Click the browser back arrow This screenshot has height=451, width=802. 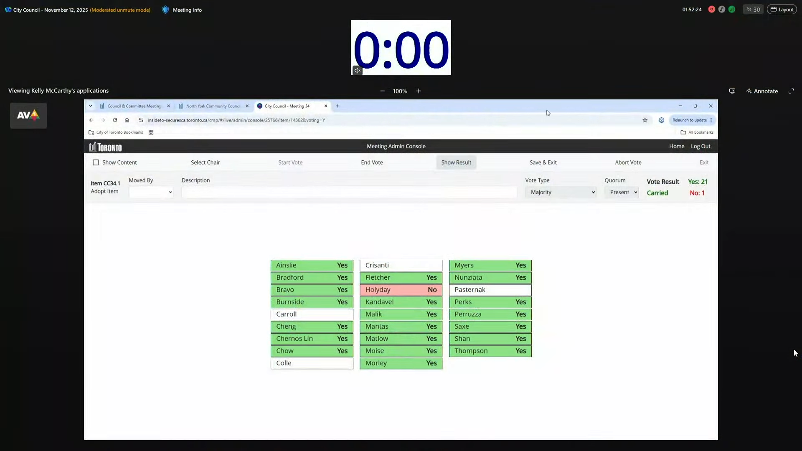coord(91,120)
